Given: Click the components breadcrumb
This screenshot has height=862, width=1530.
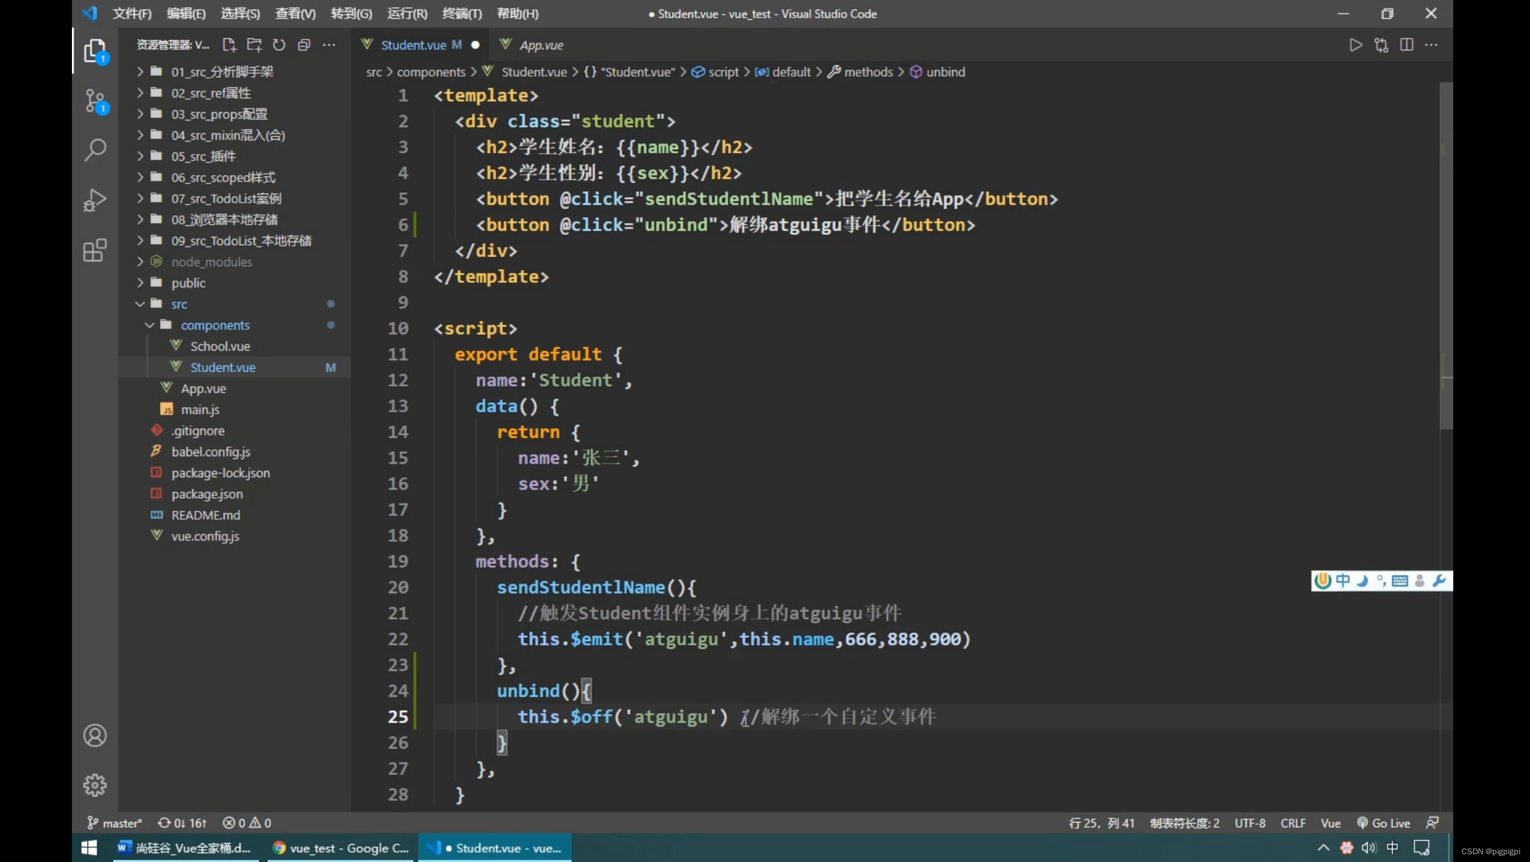Looking at the screenshot, I should pos(431,72).
